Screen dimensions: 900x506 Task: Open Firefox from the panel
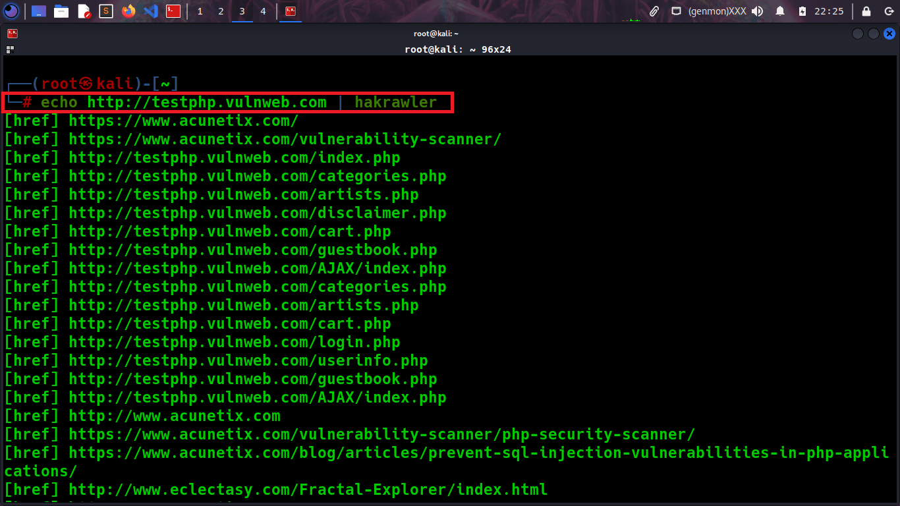pos(128,11)
